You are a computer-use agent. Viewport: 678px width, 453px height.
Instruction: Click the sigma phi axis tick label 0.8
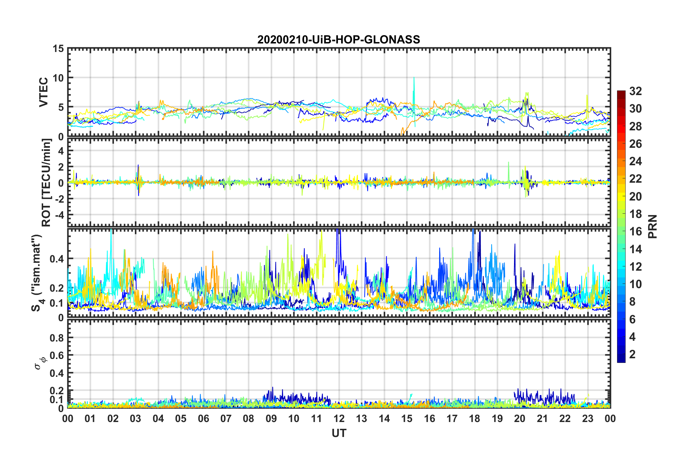coord(57,338)
